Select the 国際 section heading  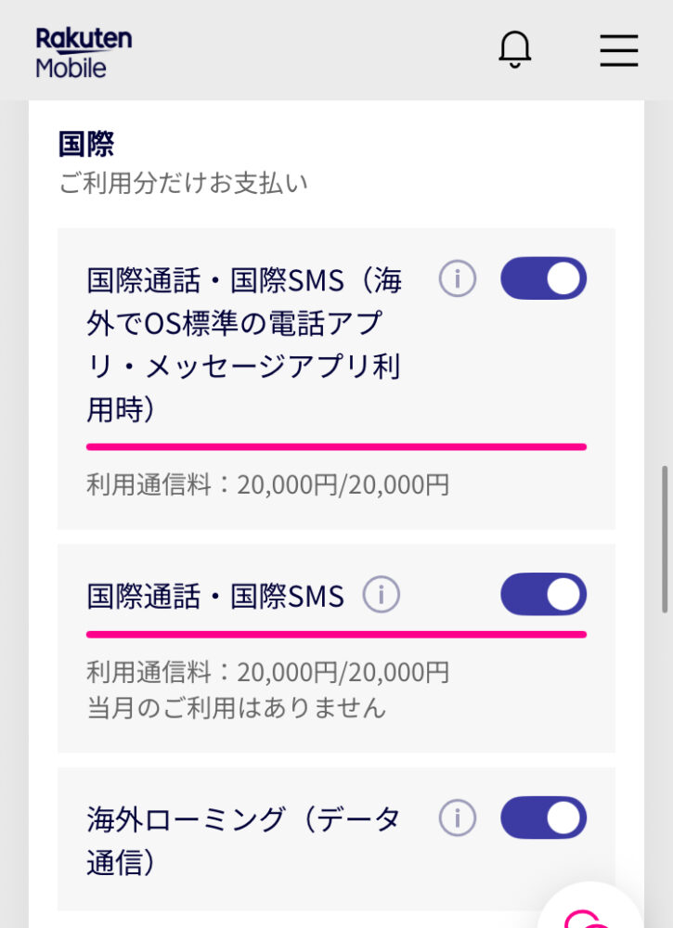pos(86,144)
